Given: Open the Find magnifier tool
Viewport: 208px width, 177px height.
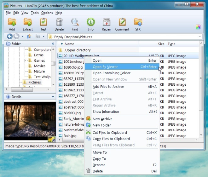Looking at the screenshot, I should point(75,24).
